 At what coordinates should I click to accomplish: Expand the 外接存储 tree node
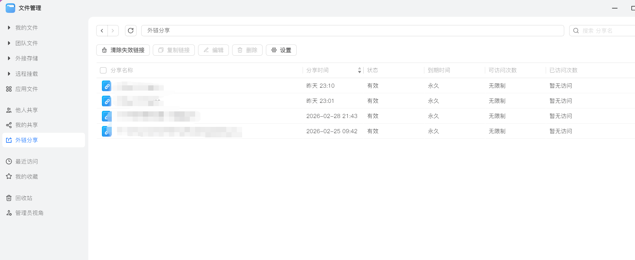coord(9,58)
